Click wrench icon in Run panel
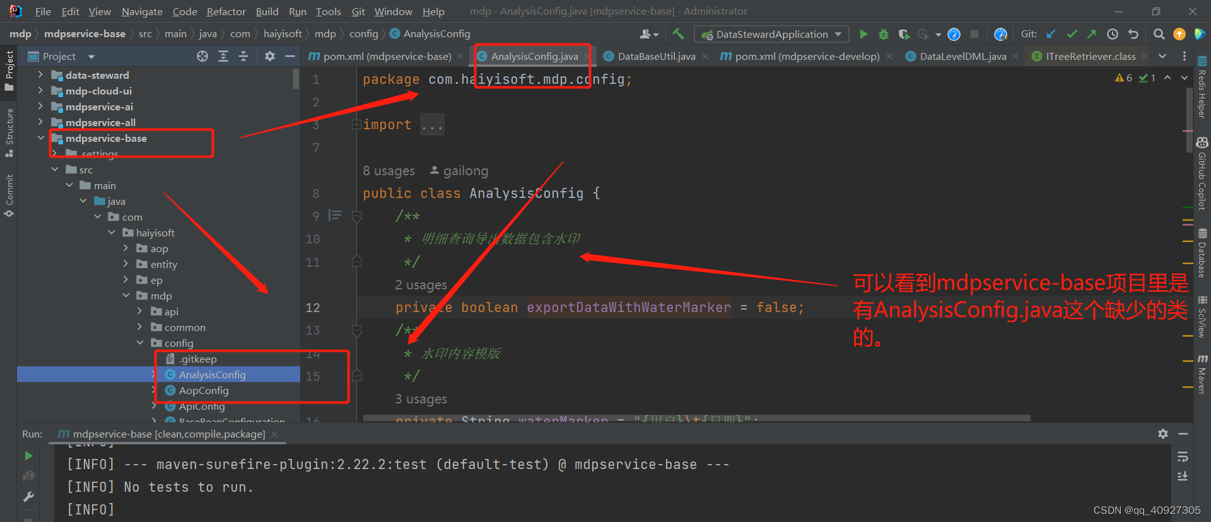Viewport: 1211px width, 522px height. (x=28, y=497)
